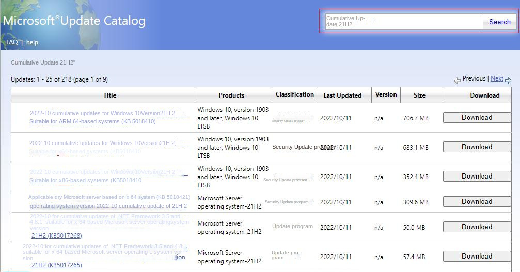Image resolution: width=520 pixels, height=272 pixels.
Task: Open the help link in the header
Action: pyautogui.click(x=32, y=42)
